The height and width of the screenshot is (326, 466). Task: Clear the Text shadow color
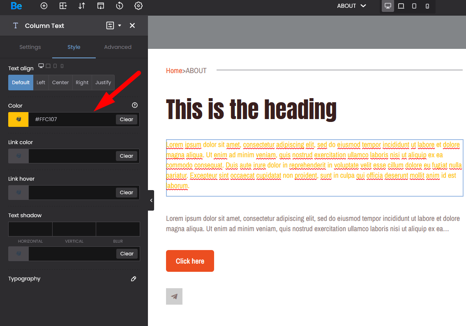pos(127,254)
